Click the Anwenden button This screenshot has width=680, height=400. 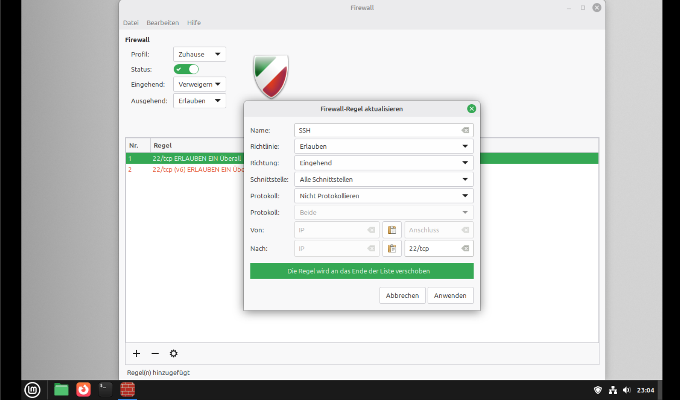[450, 295]
